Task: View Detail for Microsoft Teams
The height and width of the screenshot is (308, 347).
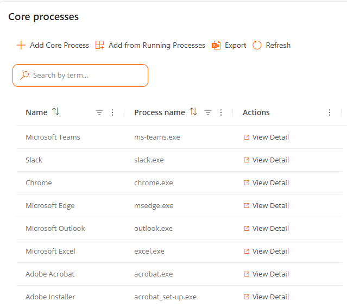Action: pyautogui.click(x=266, y=137)
